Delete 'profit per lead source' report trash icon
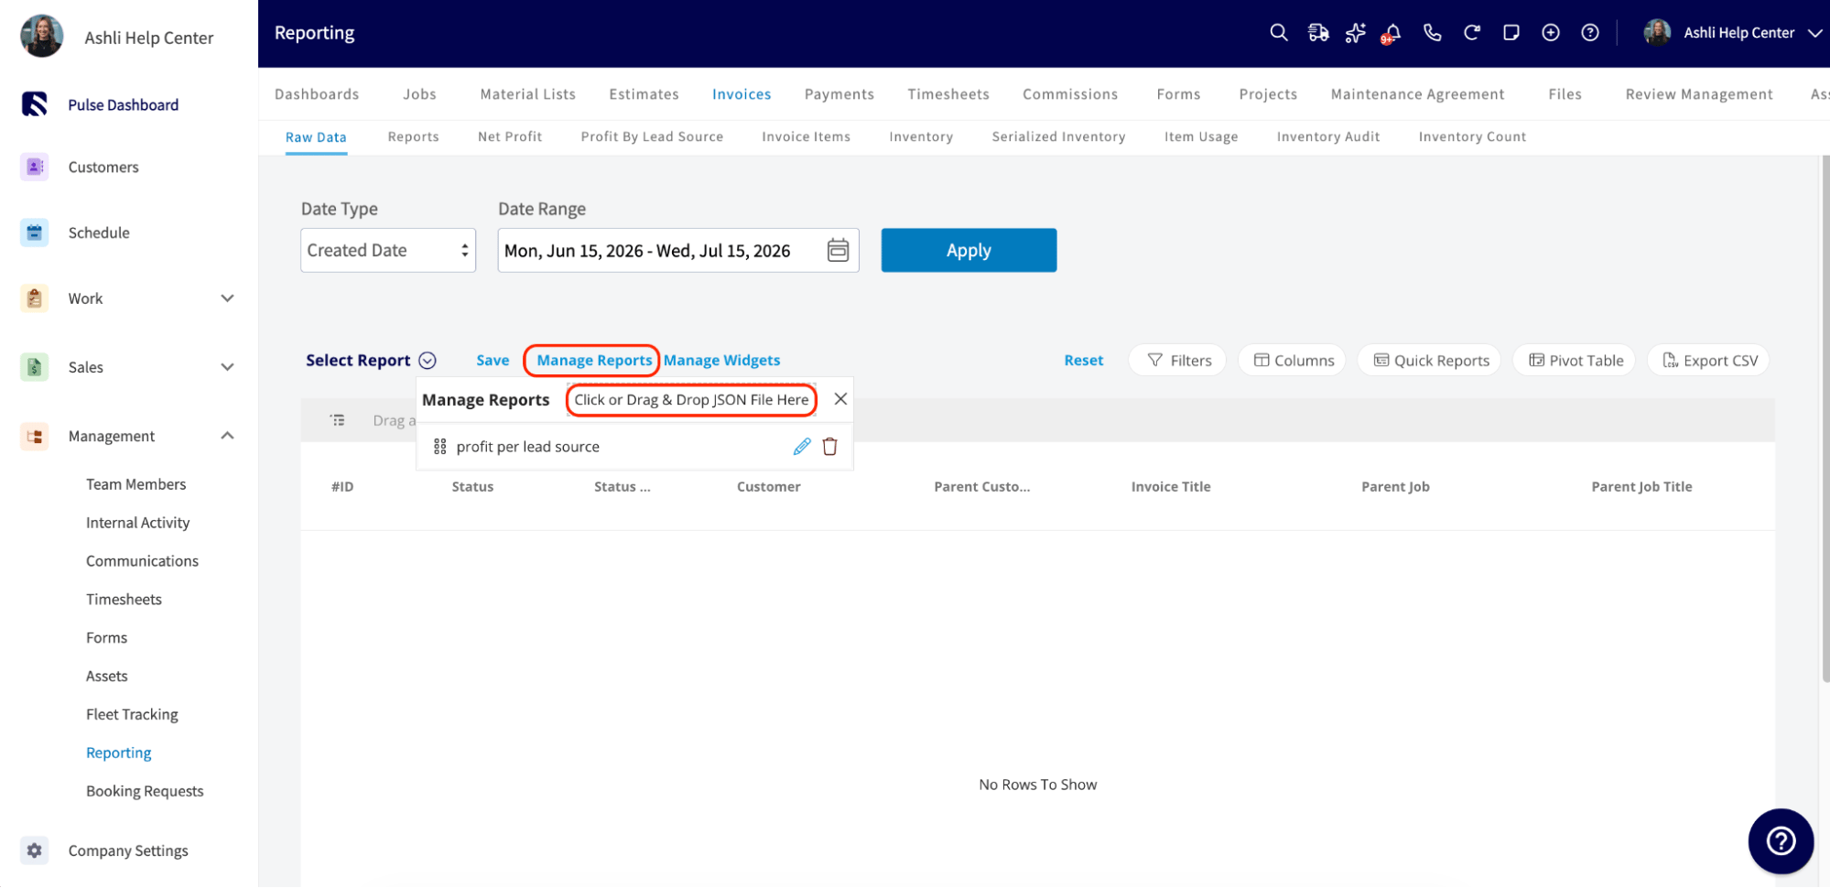The width and height of the screenshot is (1830, 888). (x=830, y=447)
